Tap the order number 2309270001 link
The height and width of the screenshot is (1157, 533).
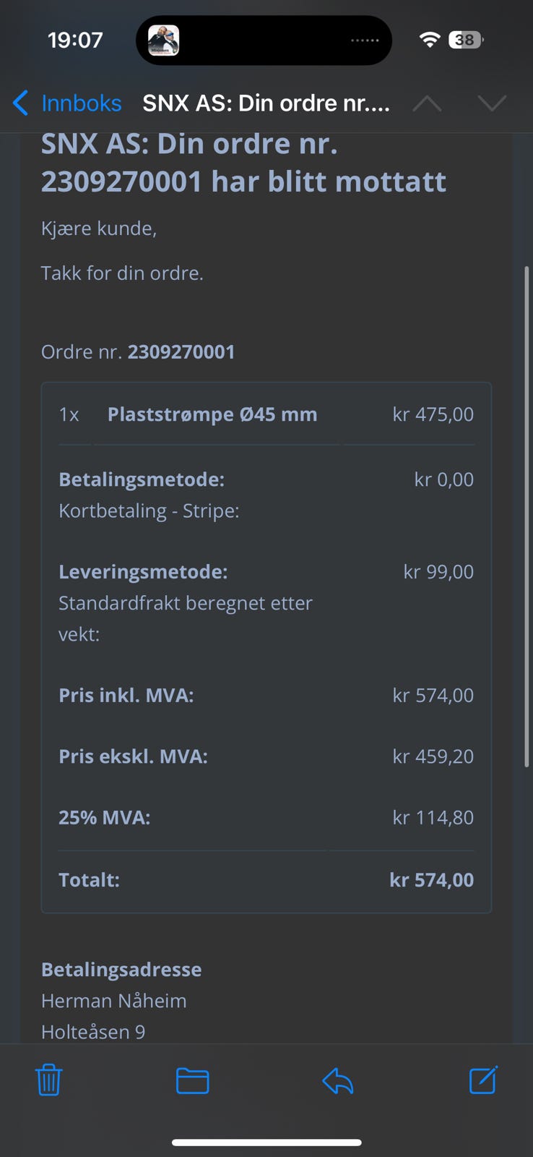(181, 352)
